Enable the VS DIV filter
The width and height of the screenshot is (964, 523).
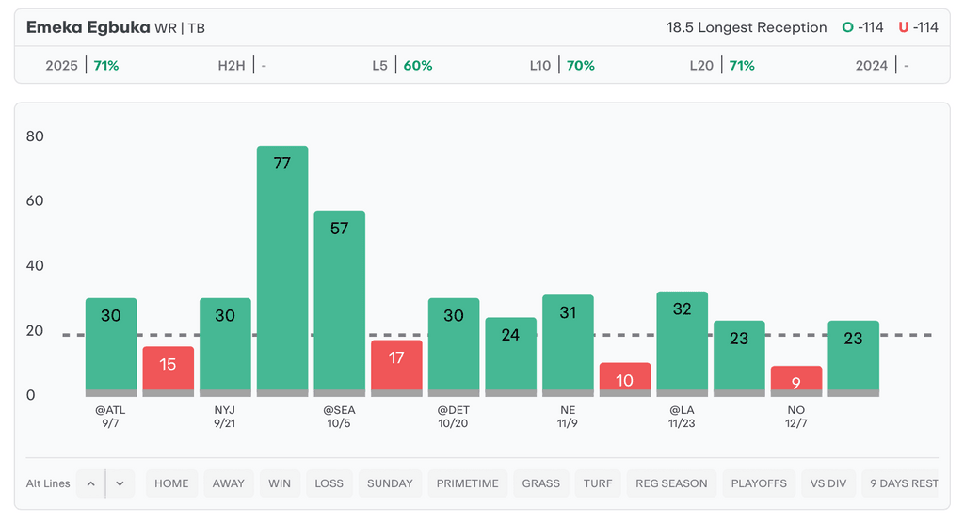(x=828, y=483)
